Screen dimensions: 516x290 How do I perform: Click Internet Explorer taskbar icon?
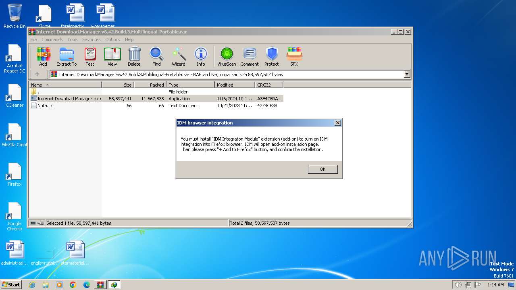pos(32,285)
